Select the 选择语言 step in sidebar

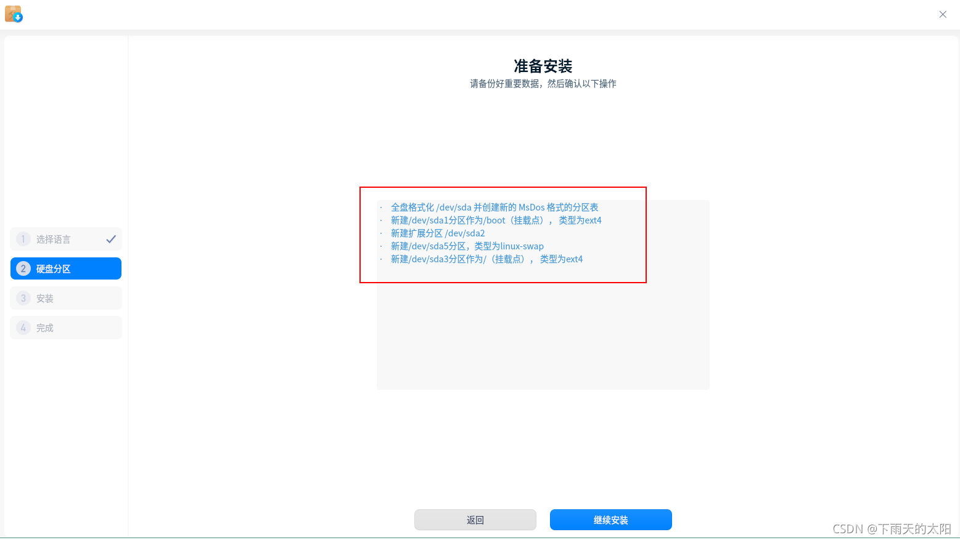(x=55, y=239)
